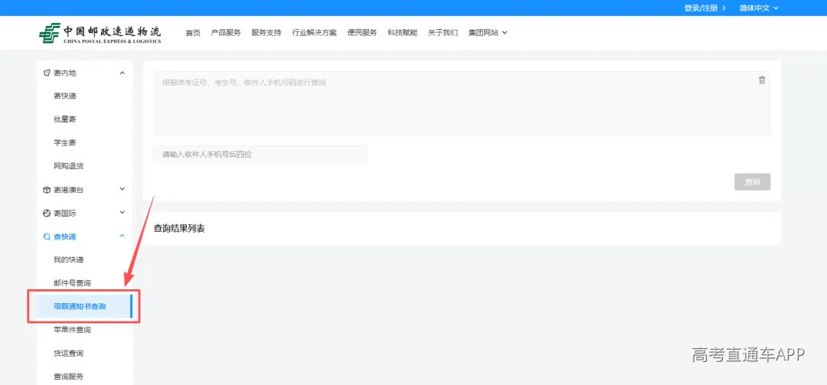The image size is (827, 385).
Task: Open the 简体中文 language dropdown
Action: click(759, 8)
